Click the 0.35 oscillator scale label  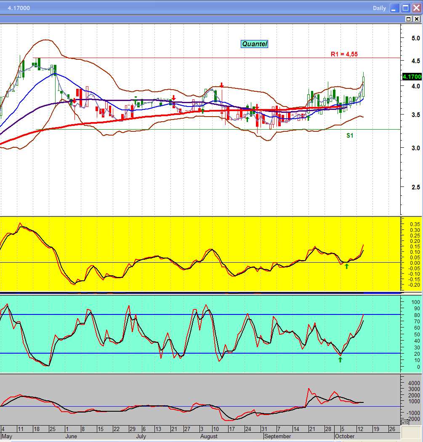pyautogui.click(x=415, y=224)
